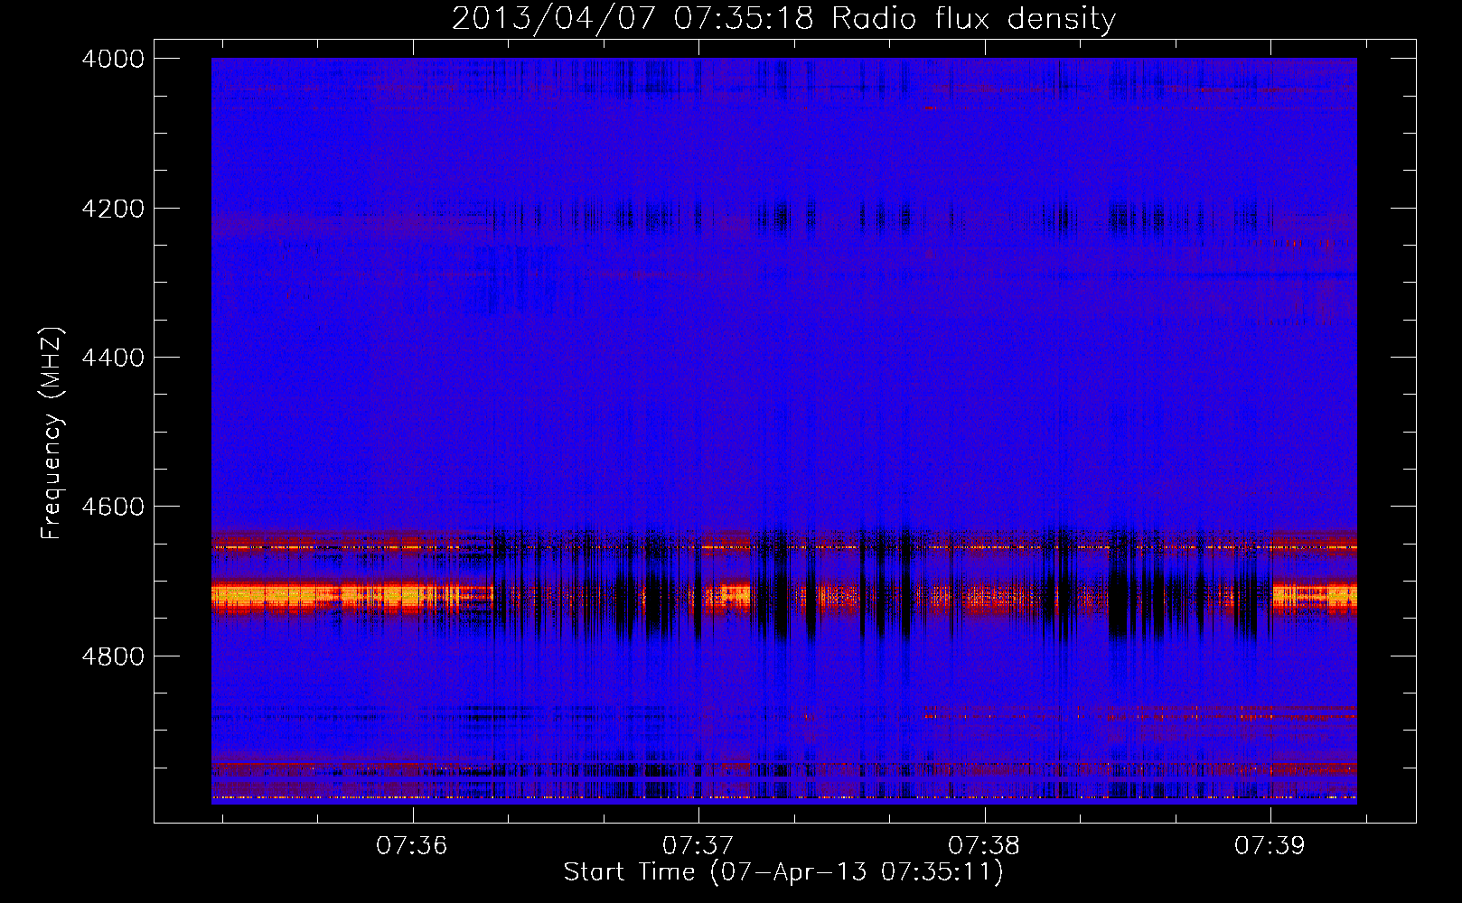The width and height of the screenshot is (1462, 903).
Task: Click the 07:36 time tick label
Action: 412,846
